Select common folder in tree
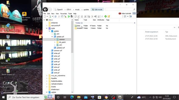The image size is (179, 100). click(x=62, y=39)
